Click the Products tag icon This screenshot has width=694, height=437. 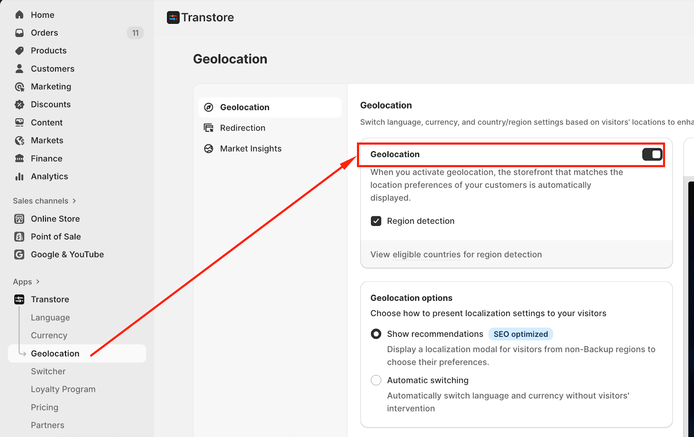20,51
